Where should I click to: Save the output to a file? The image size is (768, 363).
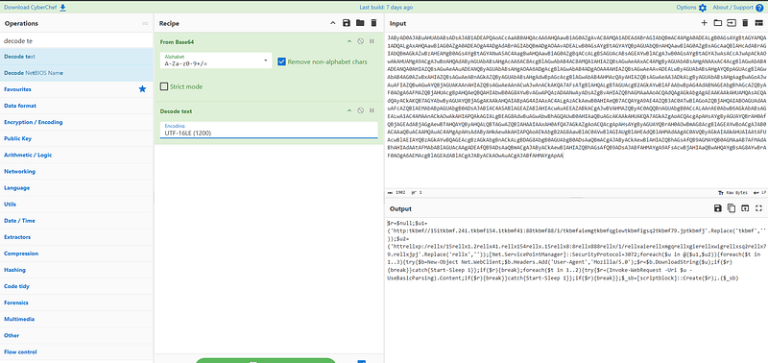(x=718, y=208)
